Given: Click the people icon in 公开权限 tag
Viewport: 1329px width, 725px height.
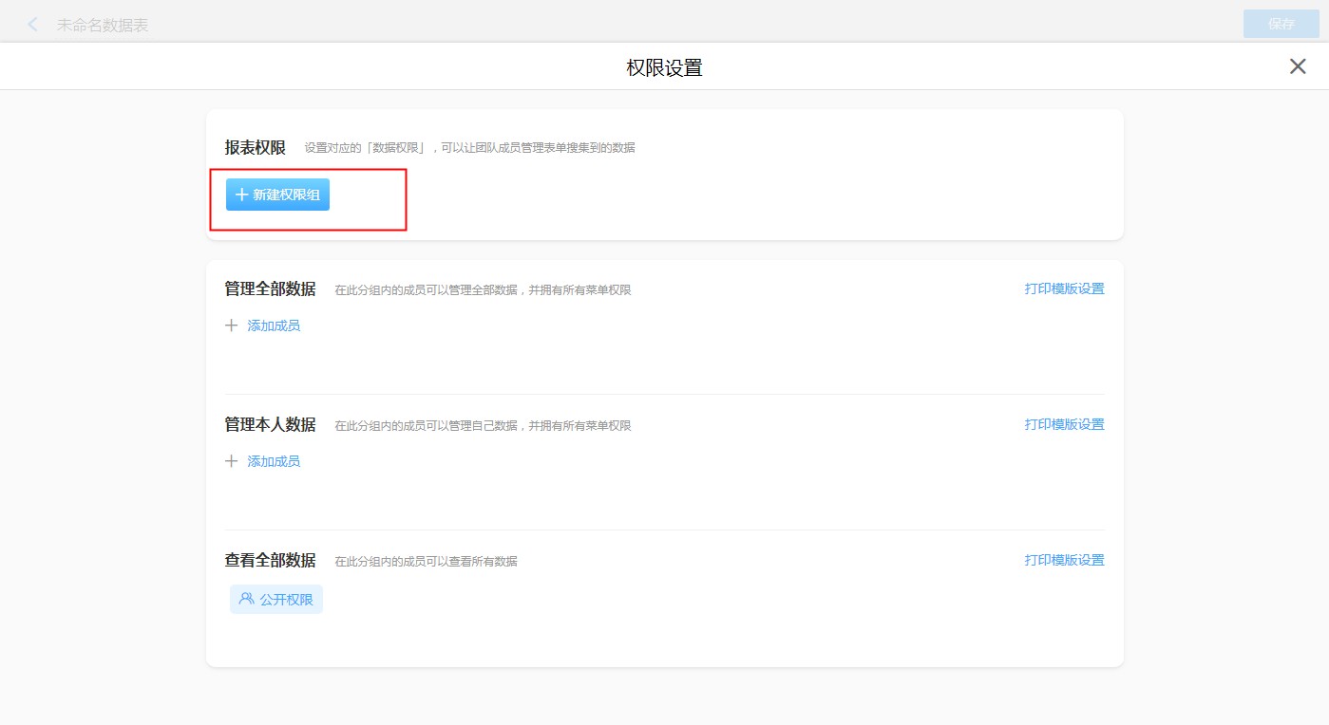Looking at the screenshot, I should coord(247,600).
